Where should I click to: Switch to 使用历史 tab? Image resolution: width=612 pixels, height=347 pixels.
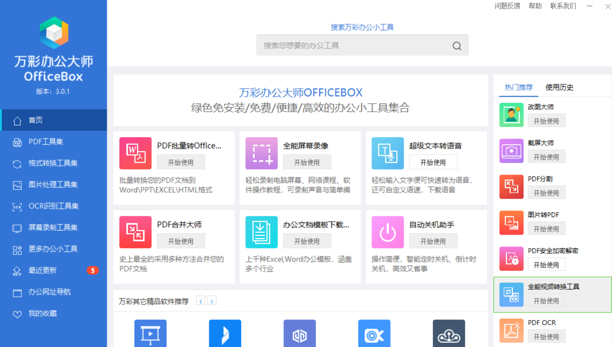pyautogui.click(x=559, y=87)
